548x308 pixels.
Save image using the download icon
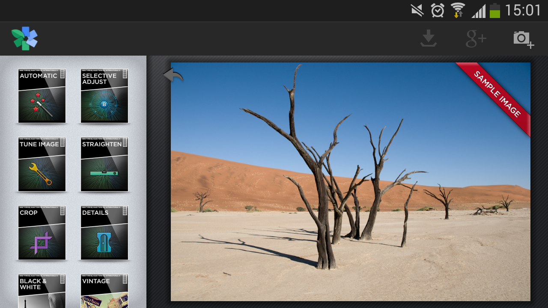click(x=428, y=38)
